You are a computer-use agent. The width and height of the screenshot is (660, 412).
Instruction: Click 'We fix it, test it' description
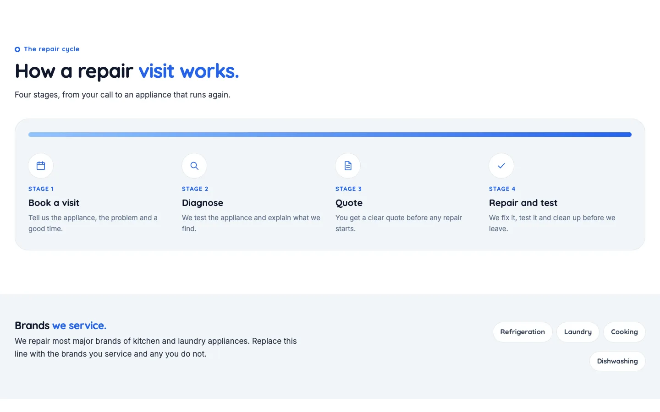click(552, 223)
